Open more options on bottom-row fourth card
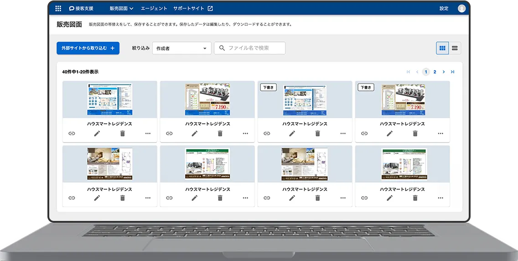 tap(440, 198)
